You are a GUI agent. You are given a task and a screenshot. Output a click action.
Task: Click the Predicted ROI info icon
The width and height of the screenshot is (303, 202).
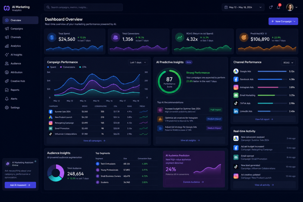pos(266,34)
